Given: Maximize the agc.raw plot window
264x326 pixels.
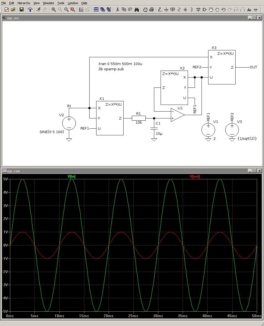Looking at the screenshot, I should pos(254,171).
